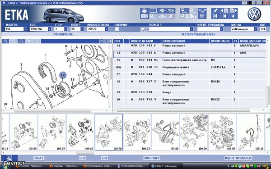Switch to the МАТЕРИАЛЬНЫЙ ЗАКАЗ tab

click(198, 34)
